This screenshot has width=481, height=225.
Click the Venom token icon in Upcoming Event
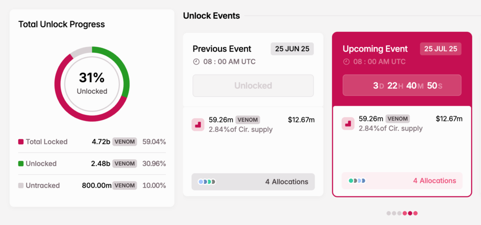coord(348,123)
